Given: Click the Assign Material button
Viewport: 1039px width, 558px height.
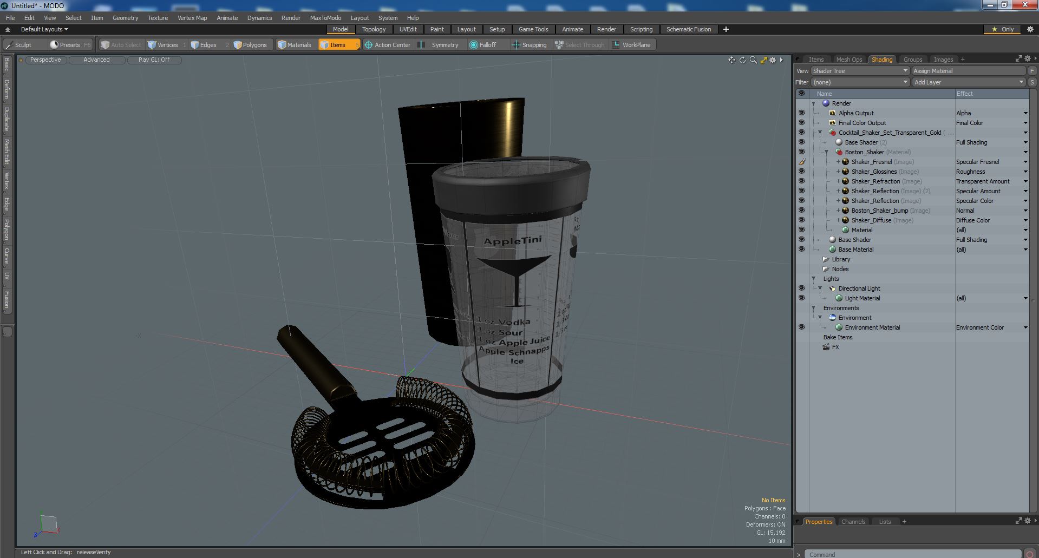Looking at the screenshot, I should (969, 71).
